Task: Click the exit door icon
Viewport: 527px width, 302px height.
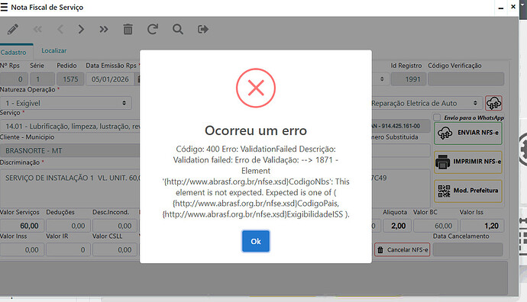Action: (x=203, y=29)
